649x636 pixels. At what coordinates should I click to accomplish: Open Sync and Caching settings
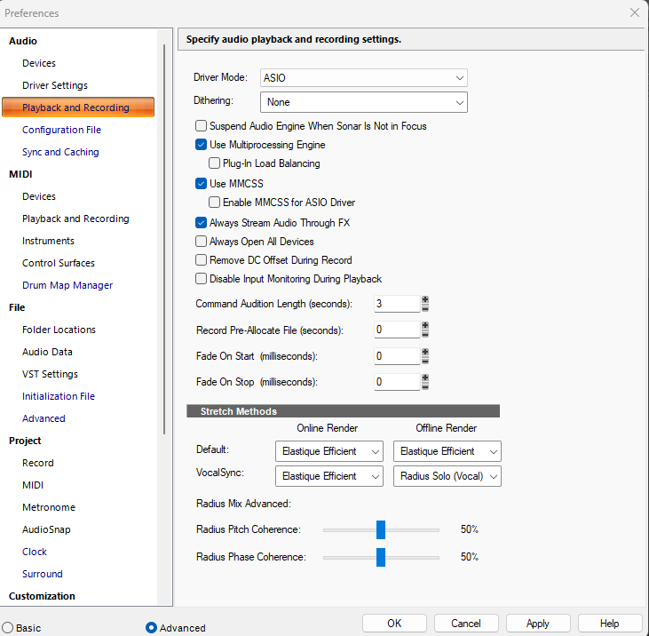coord(60,152)
